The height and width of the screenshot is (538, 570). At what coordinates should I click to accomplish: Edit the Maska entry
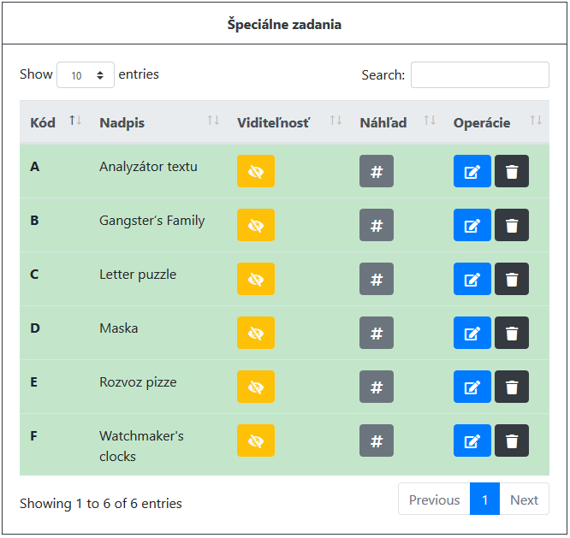[472, 333]
